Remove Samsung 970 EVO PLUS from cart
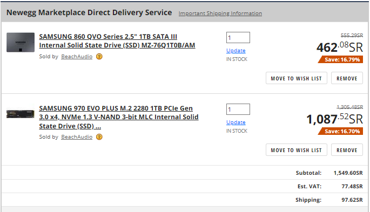Viewport: 370px width, 212px height. click(x=347, y=150)
